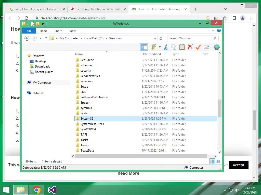
Task: Open the Explorer Help icon
Action: pos(219,30)
